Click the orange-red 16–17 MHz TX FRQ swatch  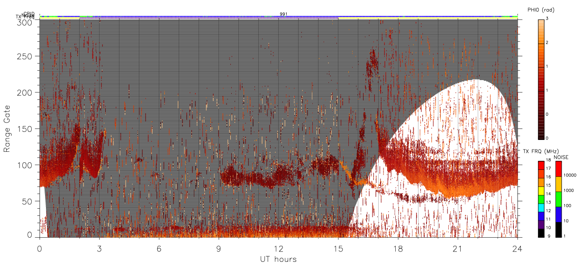[541, 173]
